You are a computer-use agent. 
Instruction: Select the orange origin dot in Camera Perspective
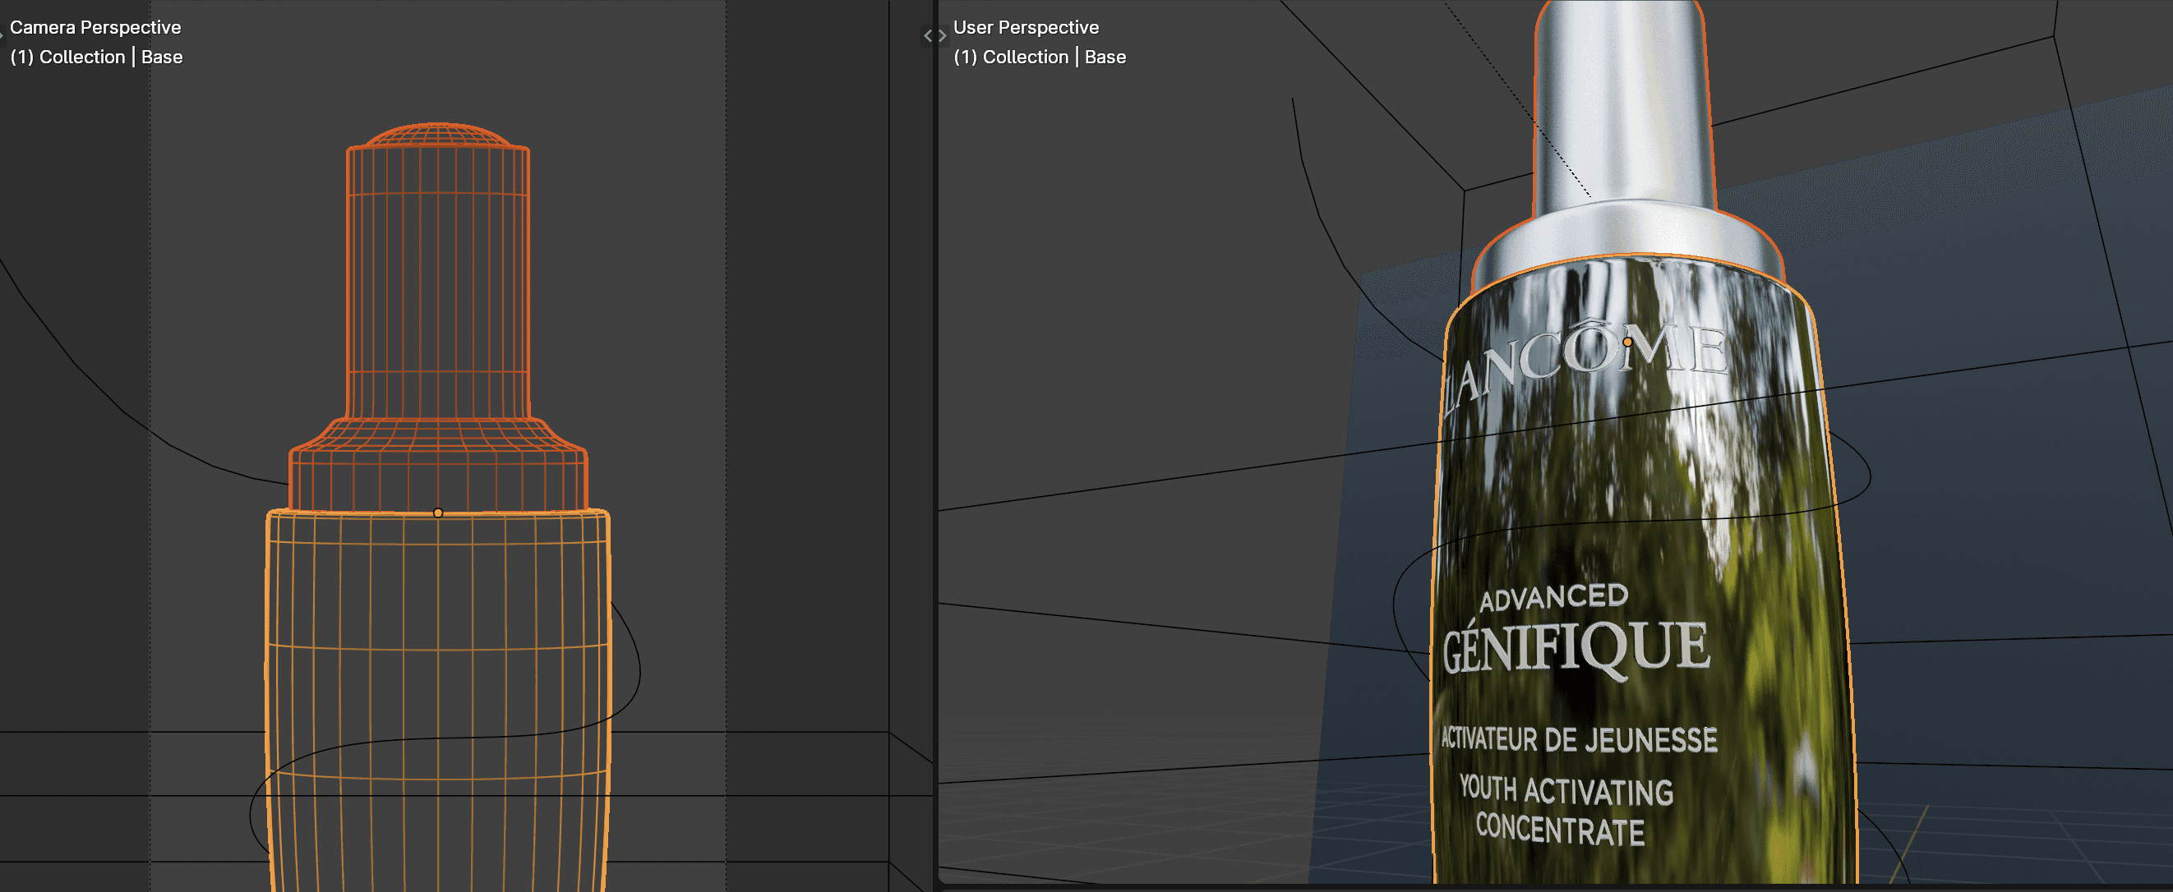click(x=438, y=513)
